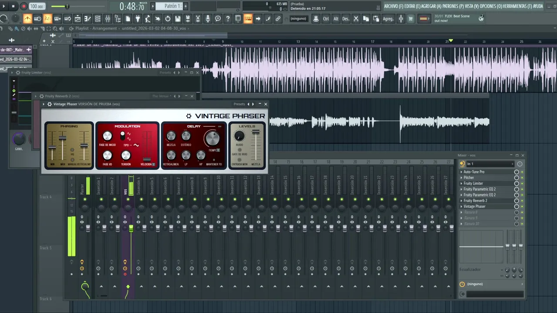Click the mixer latency clock icon
The width and height of the screenshot is (557, 313).
520,164
